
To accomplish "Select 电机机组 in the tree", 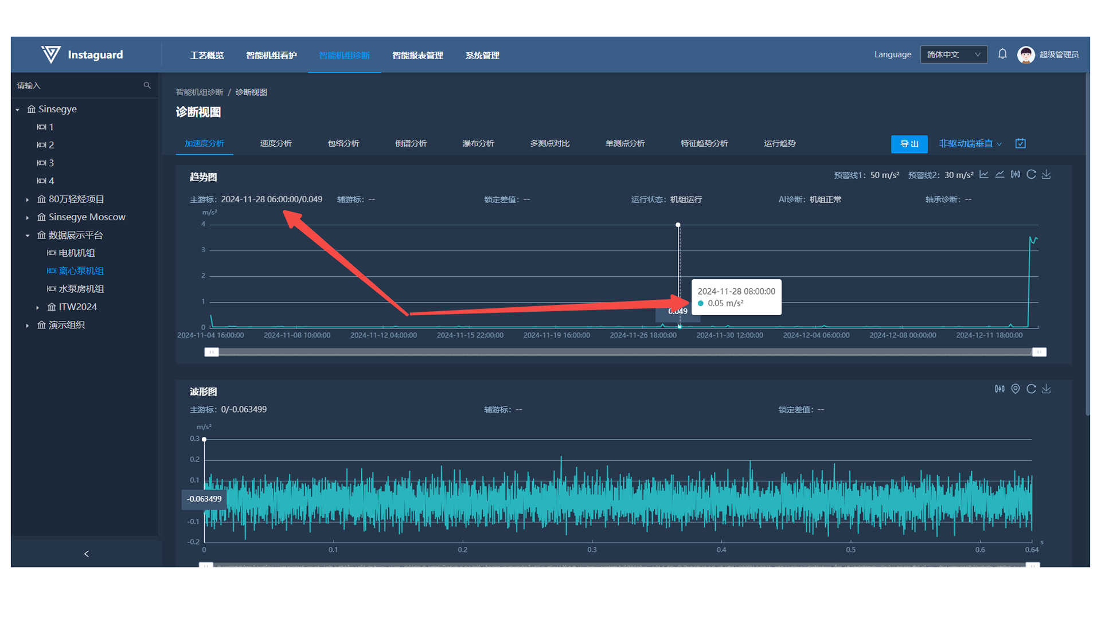I will 71,253.
